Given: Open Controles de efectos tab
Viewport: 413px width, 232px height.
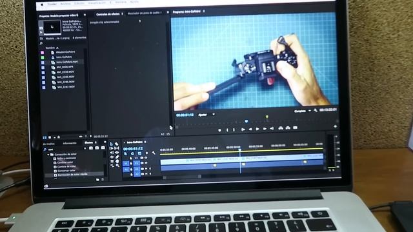Looking at the screenshot, I should (x=108, y=14).
